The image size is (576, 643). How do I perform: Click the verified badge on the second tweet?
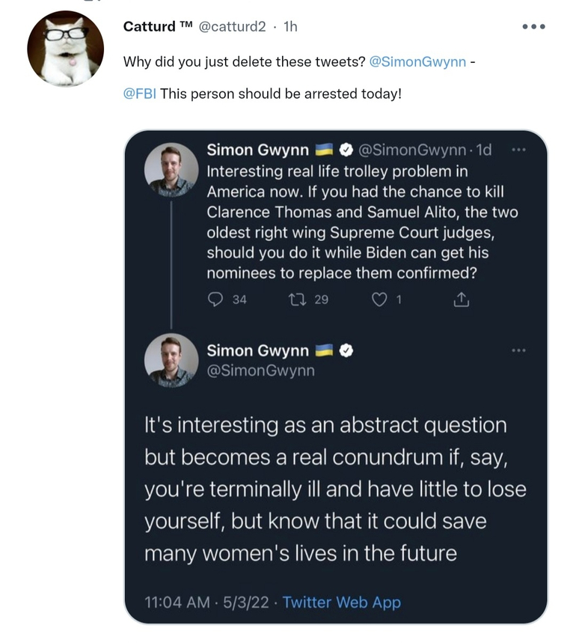click(347, 350)
